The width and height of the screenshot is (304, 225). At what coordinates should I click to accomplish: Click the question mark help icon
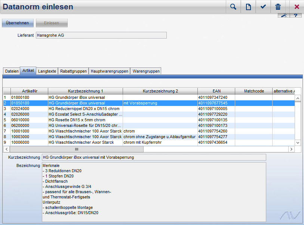295,15
